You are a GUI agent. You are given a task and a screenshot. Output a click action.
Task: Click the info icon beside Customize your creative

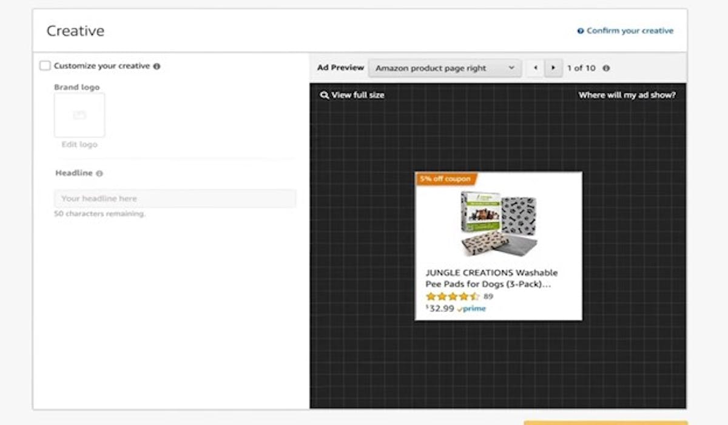coord(157,66)
